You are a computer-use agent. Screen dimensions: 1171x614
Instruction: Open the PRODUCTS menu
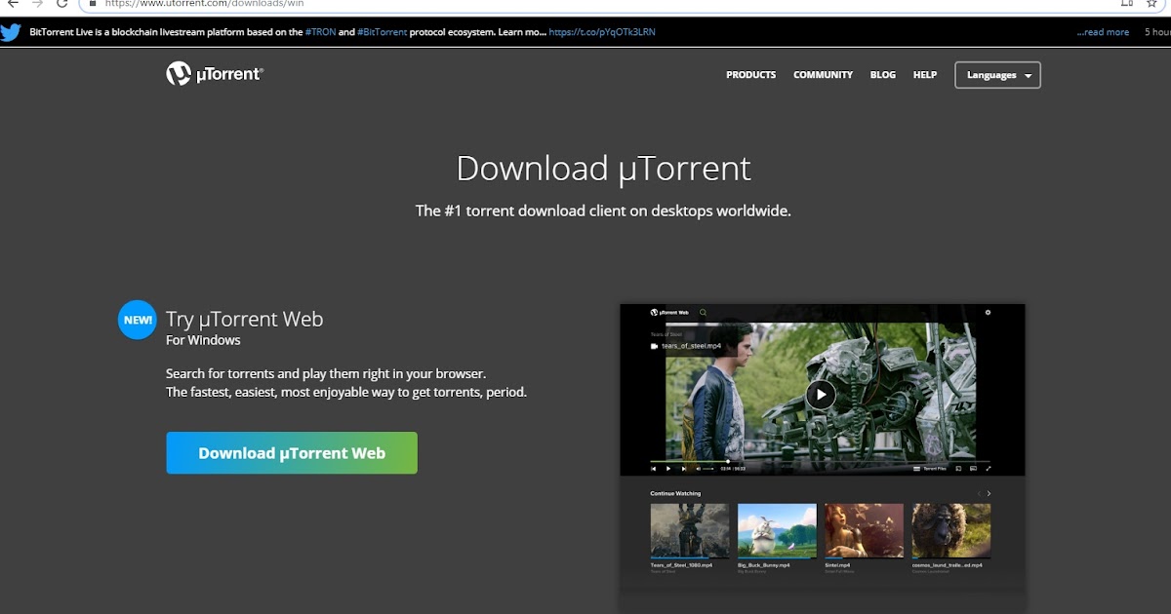point(751,75)
